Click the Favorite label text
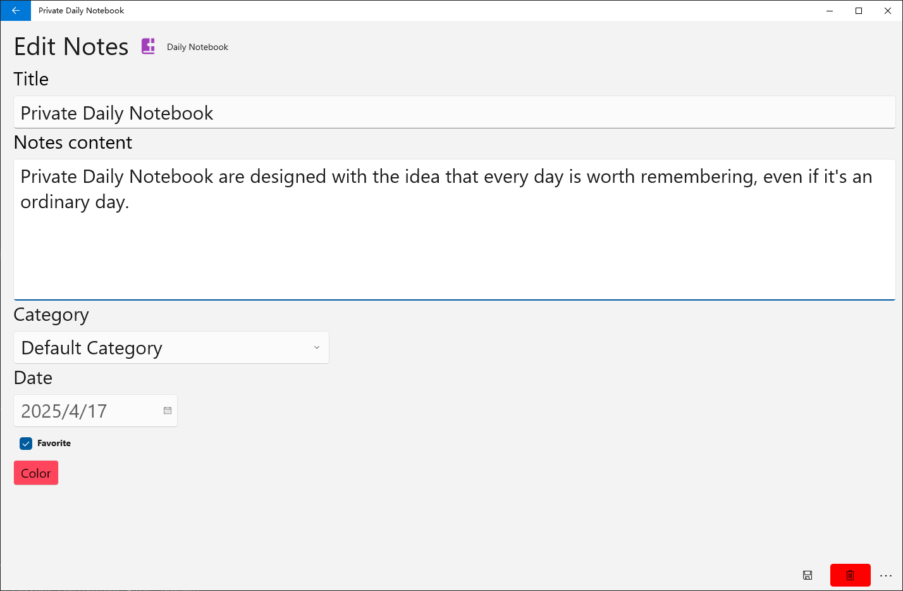This screenshot has width=903, height=591. [x=54, y=444]
